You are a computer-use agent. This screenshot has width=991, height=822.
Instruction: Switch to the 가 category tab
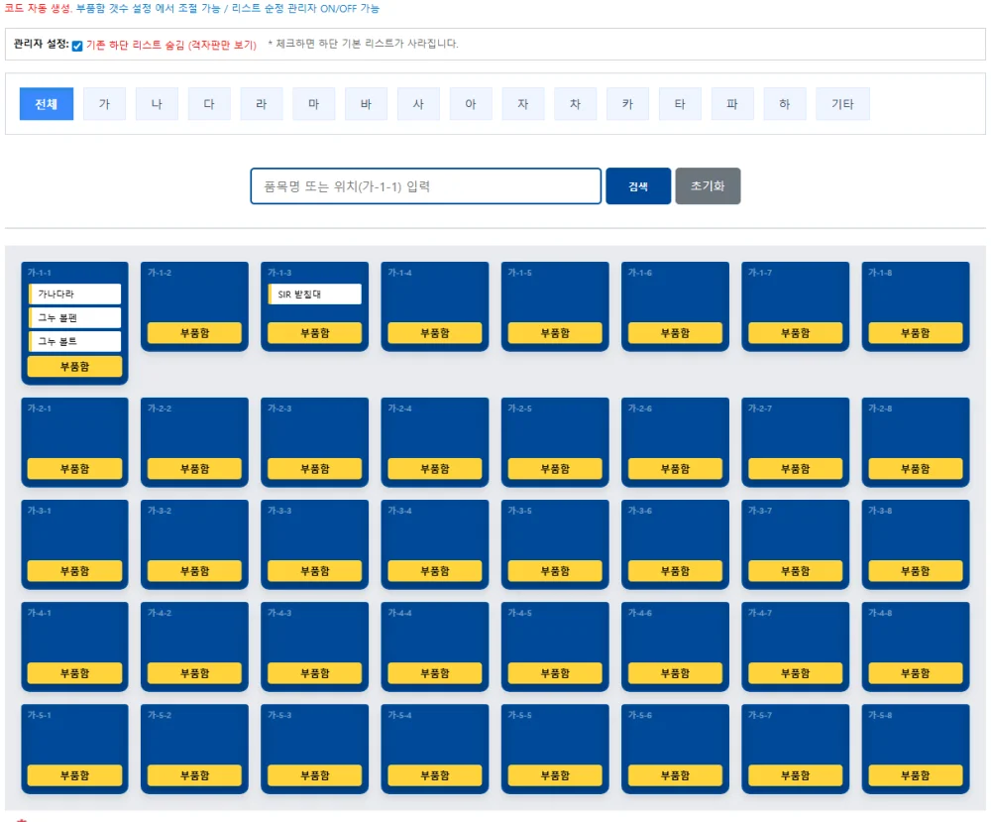click(x=104, y=104)
